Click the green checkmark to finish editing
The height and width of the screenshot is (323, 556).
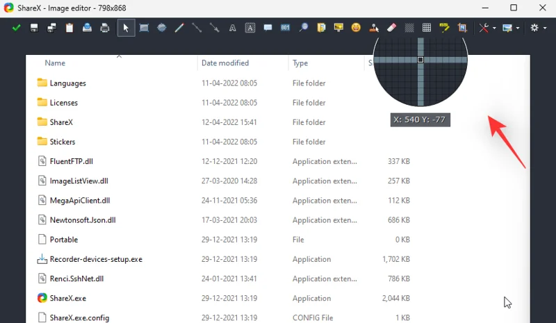click(16, 28)
